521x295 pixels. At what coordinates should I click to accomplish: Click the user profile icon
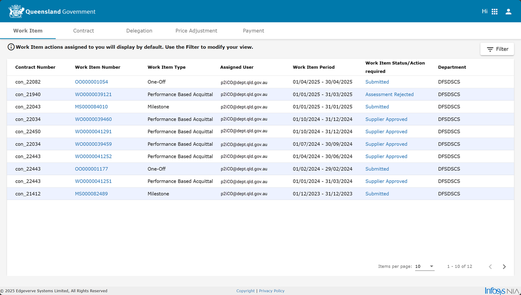[508, 12]
